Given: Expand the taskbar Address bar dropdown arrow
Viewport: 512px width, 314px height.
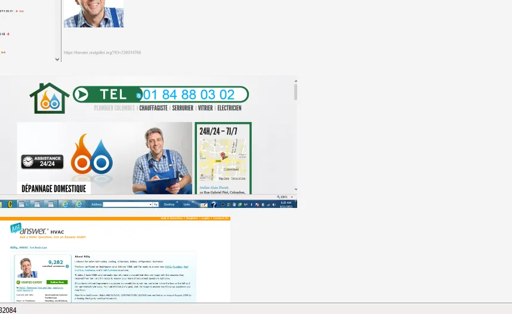Looking at the screenshot, I should tap(150, 204).
